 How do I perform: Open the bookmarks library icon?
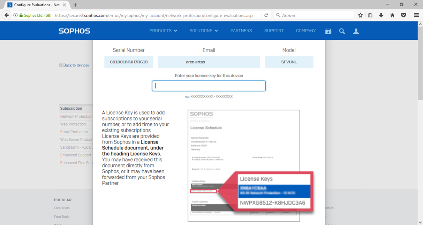(370, 15)
